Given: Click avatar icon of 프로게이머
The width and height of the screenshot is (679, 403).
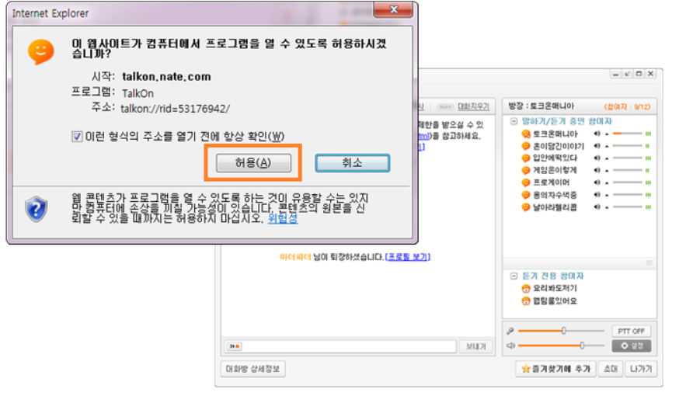Looking at the screenshot, I should (526, 182).
